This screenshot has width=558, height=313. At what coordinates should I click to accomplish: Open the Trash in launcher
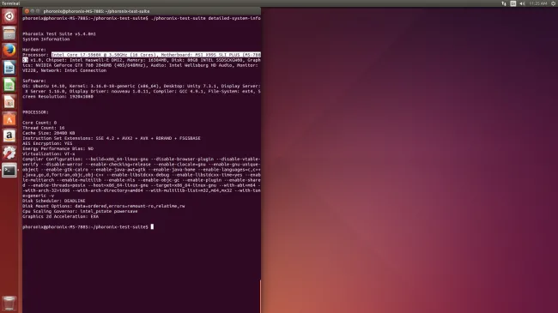[x=9, y=304]
